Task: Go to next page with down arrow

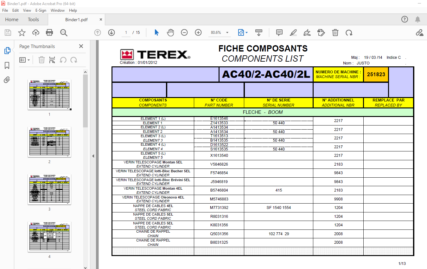Action: (111, 33)
